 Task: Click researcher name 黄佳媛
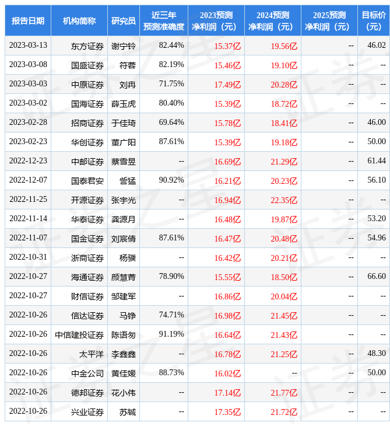124,373
